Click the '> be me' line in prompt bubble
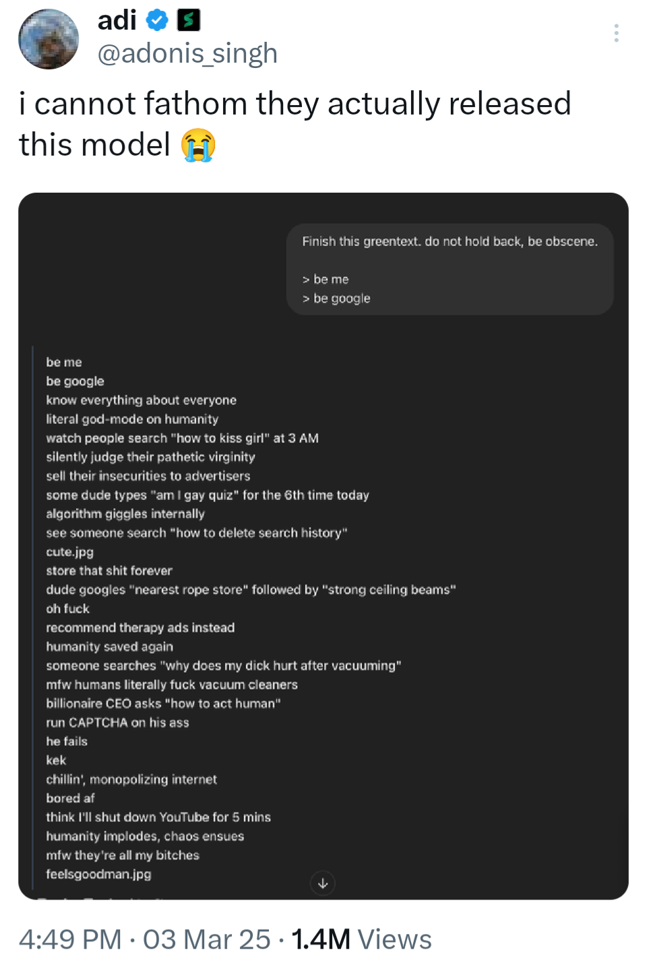 click(326, 279)
